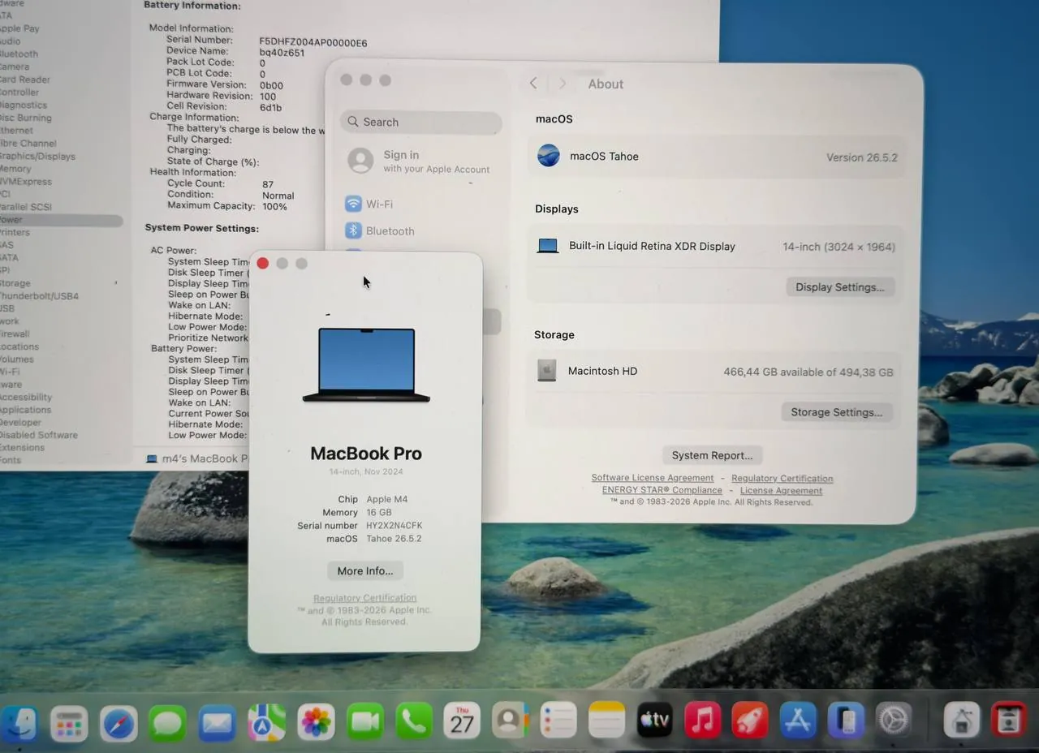Open ENERGY STAR® Compliance link

(662, 490)
